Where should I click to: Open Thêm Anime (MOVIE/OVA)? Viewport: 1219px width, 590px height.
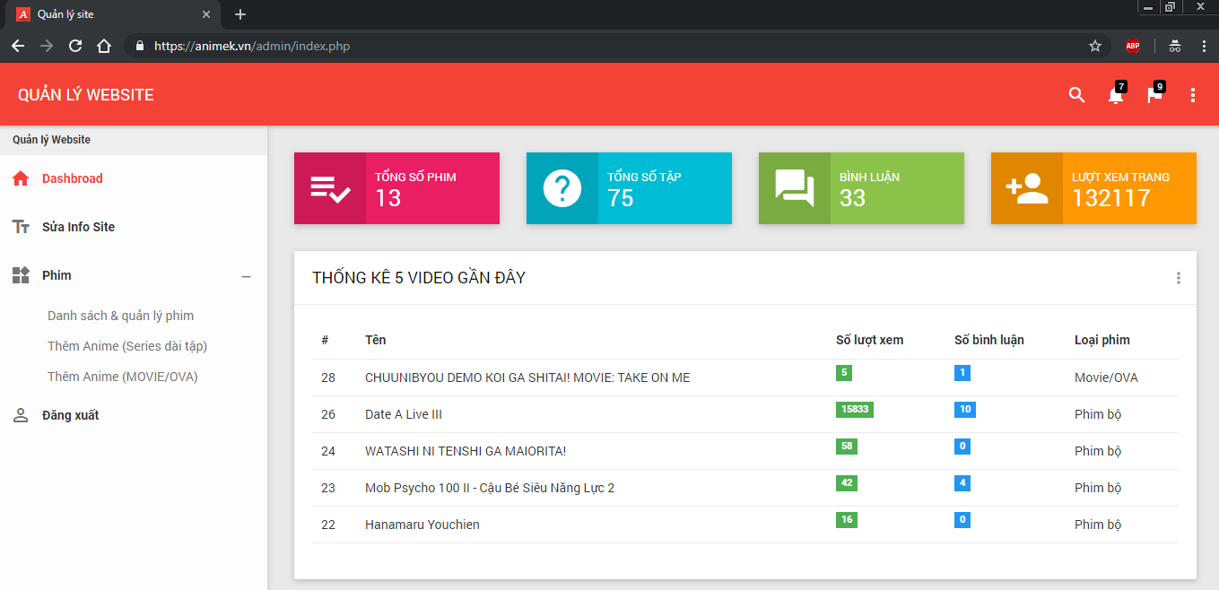[123, 377]
